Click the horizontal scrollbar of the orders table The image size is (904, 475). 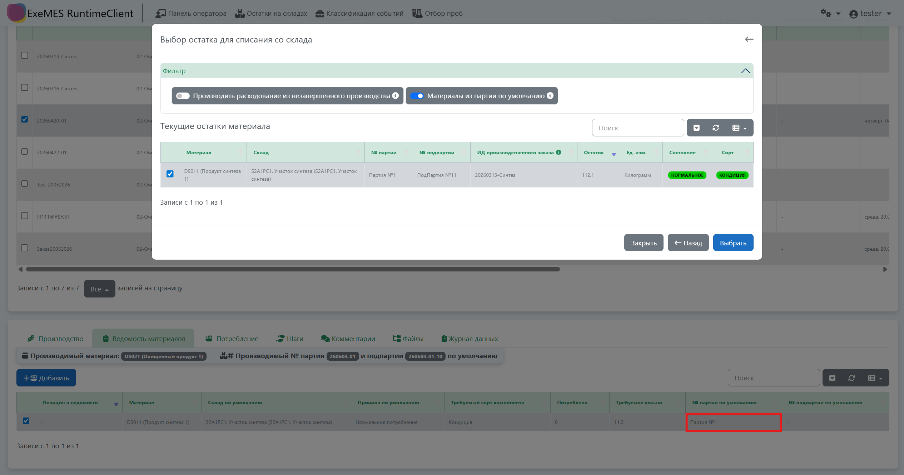click(293, 269)
